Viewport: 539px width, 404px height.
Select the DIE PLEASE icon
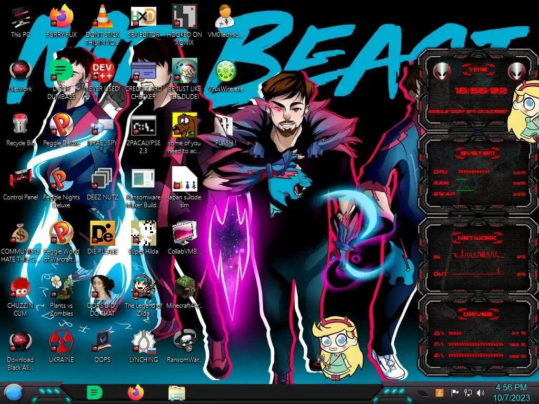click(x=103, y=233)
